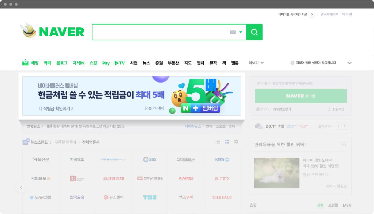Open the 책 menu item
Image resolution: width=374 pixels, height=214 pixels.
[224, 63]
